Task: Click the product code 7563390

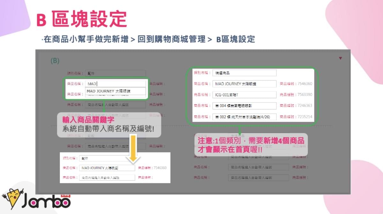Action: point(304,95)
